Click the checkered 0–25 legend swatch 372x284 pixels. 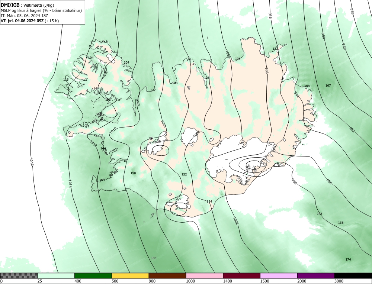coord(19,276)
